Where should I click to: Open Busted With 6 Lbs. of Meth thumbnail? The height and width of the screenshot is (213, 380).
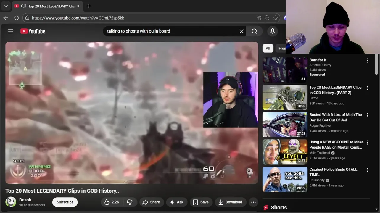point(285,125)
